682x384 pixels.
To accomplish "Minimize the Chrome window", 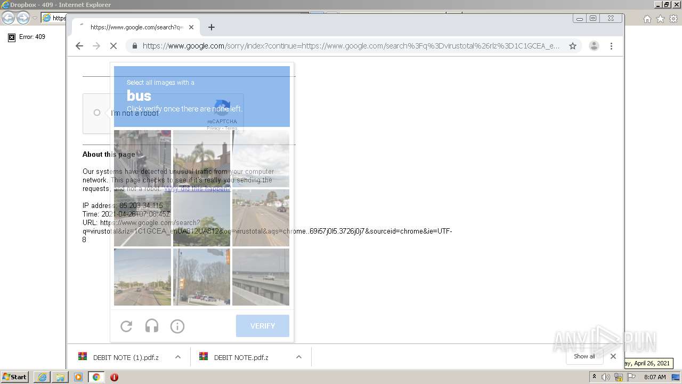I will [580, 18].
